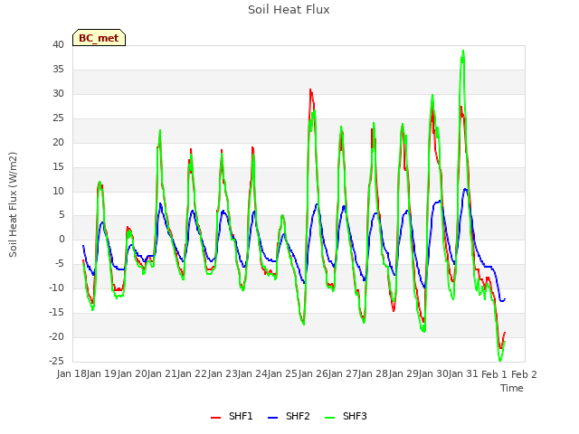Select the Jan 18 x-axis label
Screen dimensions: 579x434
(71, 373)
